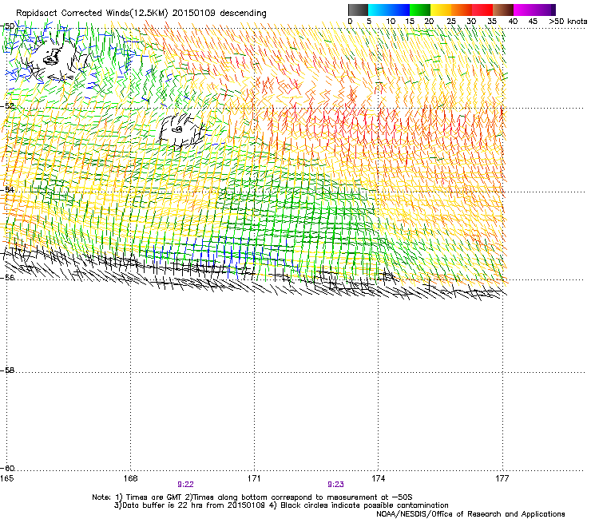Click the 'Data buffer is 22 hrs' note line

click(281, 505)
